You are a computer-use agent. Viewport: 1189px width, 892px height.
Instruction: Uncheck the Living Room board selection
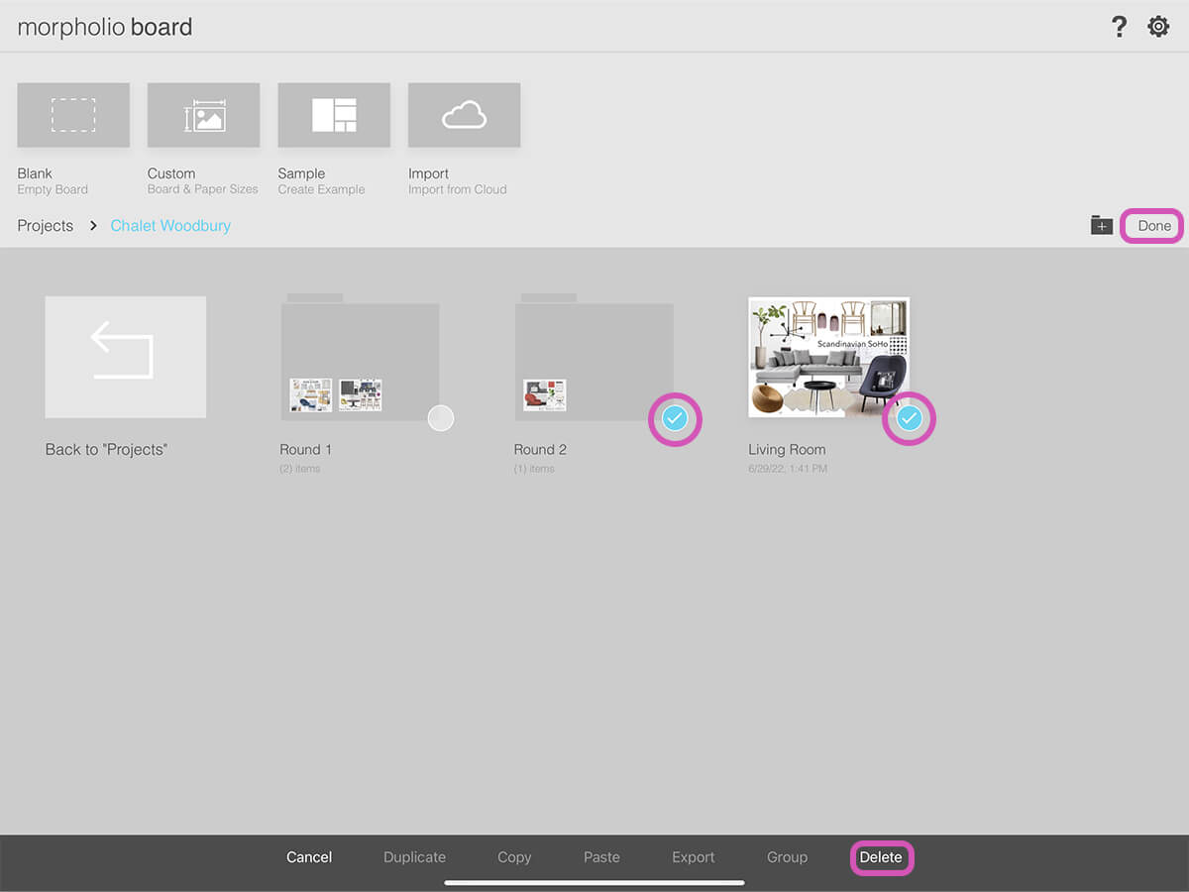pos(909,419)
